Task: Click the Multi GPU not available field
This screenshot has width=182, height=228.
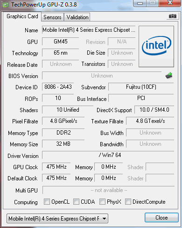Action: (109, 190)
